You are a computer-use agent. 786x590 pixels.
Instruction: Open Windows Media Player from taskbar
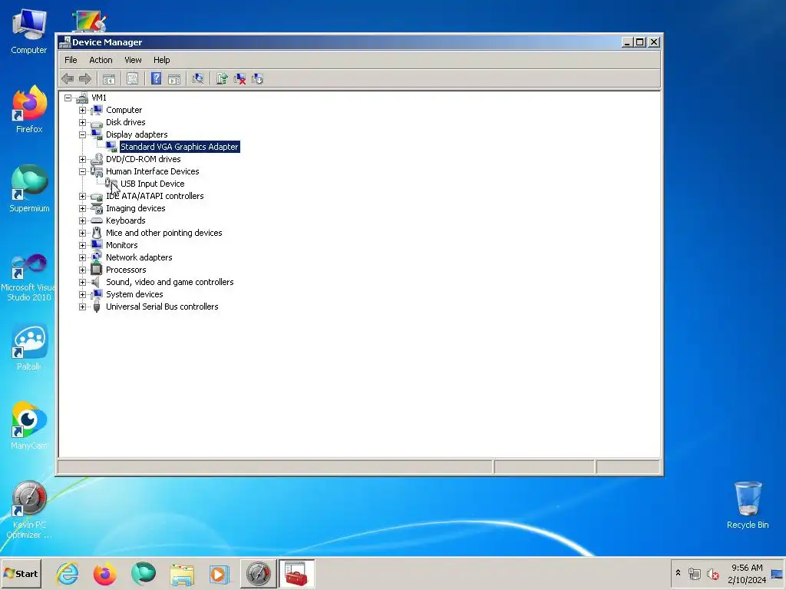coord(219,573)
